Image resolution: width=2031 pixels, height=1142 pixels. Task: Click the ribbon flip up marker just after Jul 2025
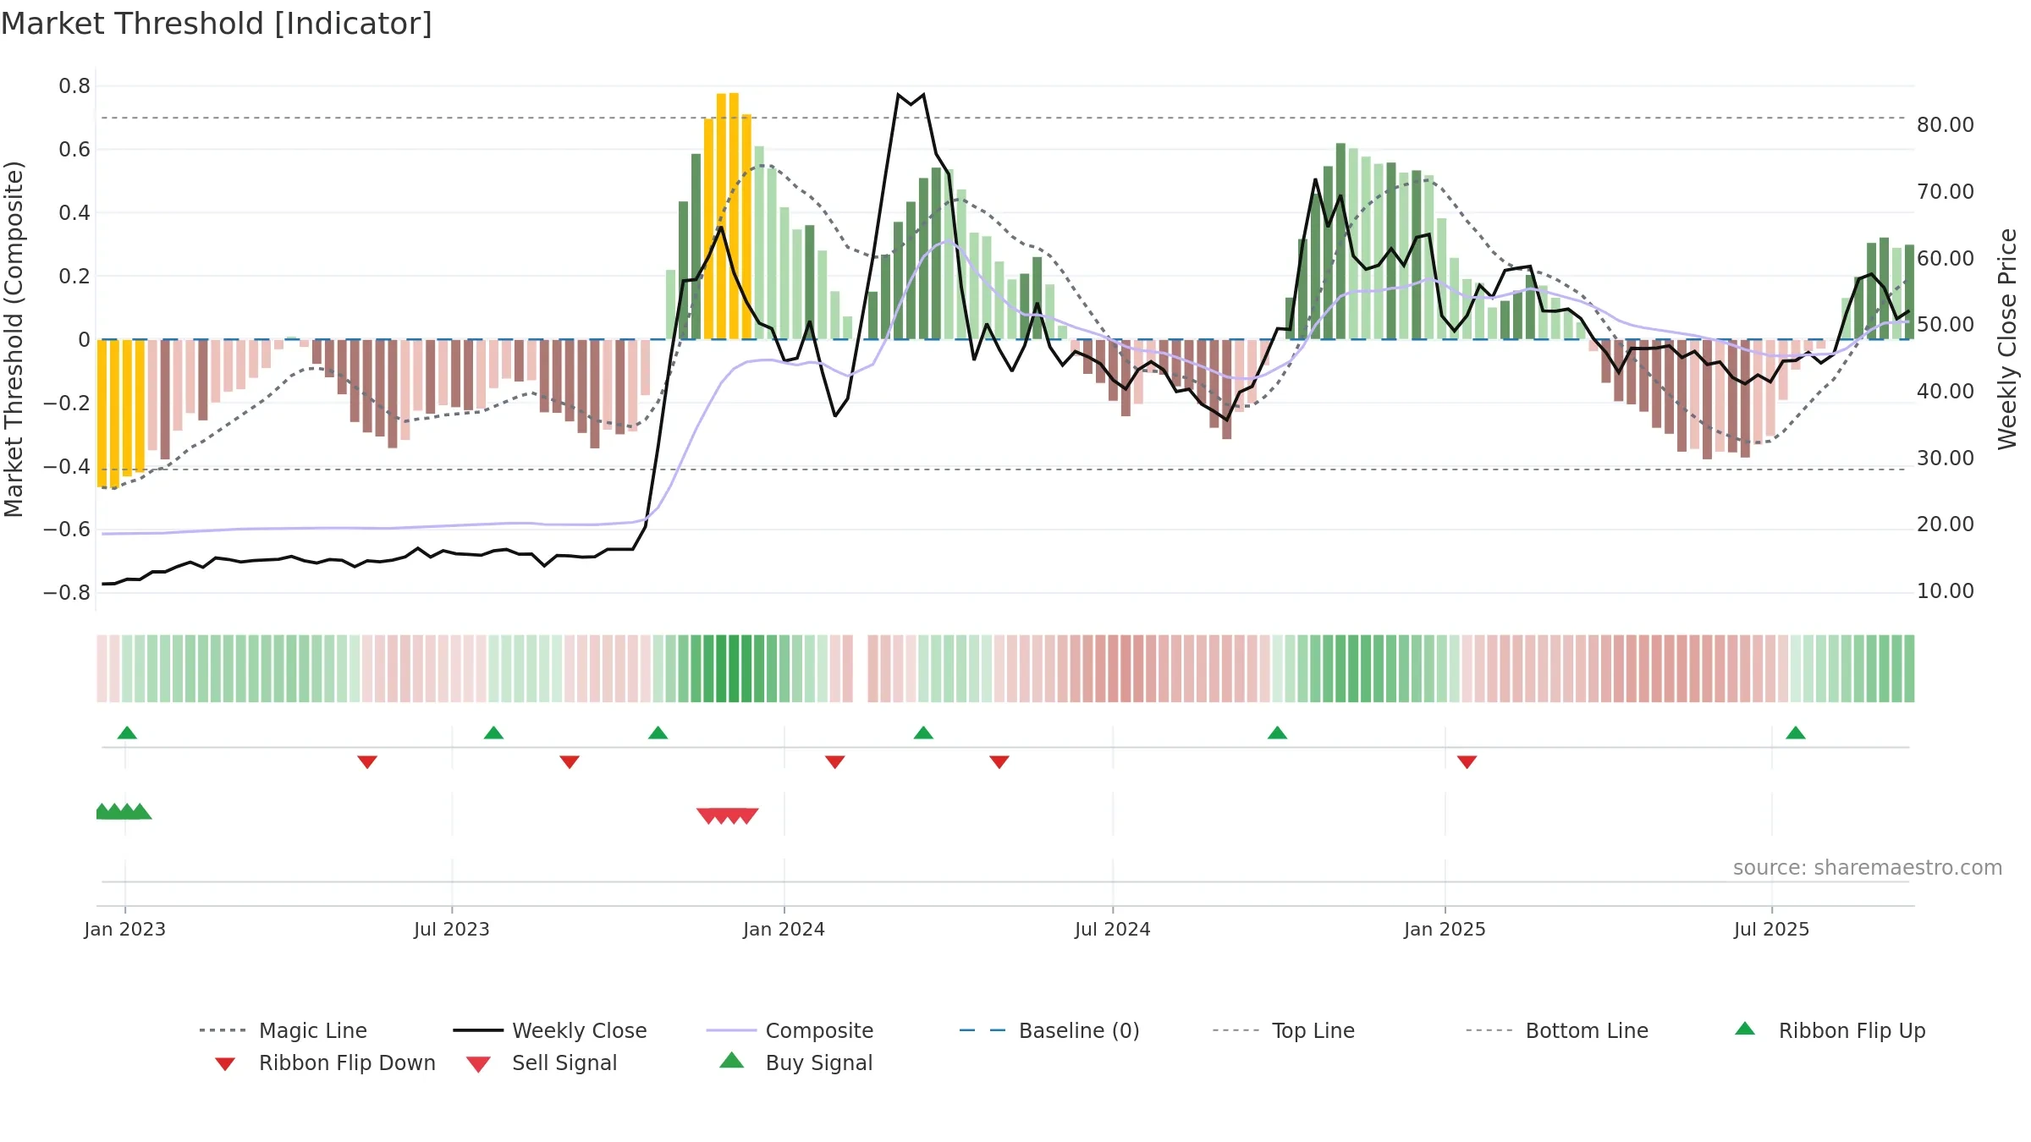(1796, 733)
